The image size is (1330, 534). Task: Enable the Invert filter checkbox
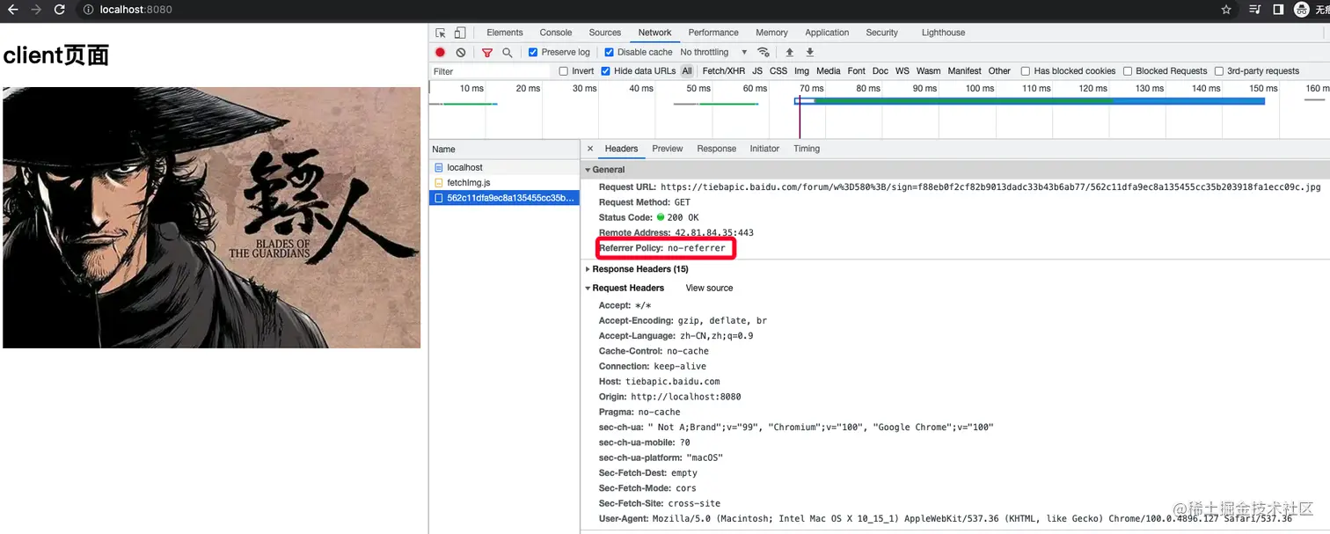(564, 71)
